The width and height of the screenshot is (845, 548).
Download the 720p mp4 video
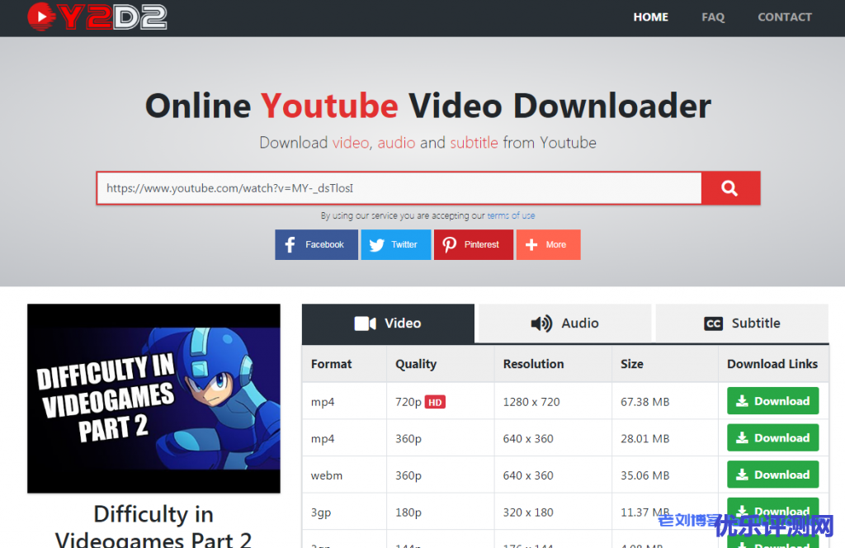772,401
